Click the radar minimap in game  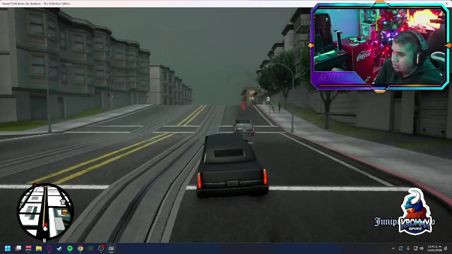tap(45, 212)
